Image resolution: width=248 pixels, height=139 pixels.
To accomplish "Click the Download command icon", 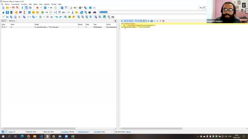I will pyautogui.click(x=72, y=12).
